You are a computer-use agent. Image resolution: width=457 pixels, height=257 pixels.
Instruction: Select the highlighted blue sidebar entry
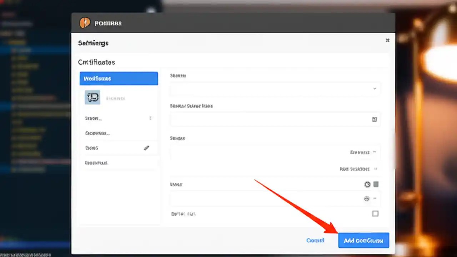coord(119,78)
